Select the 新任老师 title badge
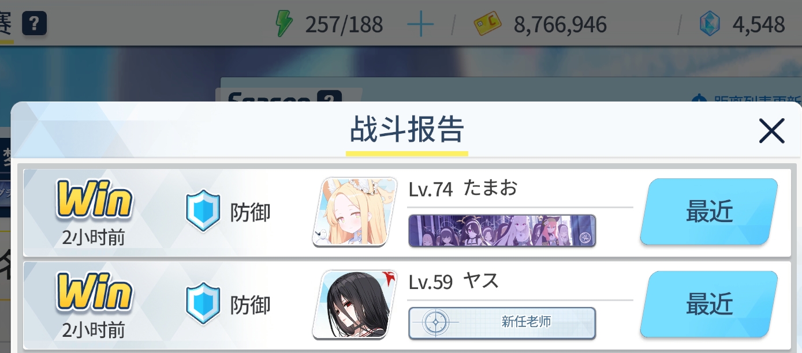The height and width of the screenshot is (353, 802). click(x=502, y=323)
